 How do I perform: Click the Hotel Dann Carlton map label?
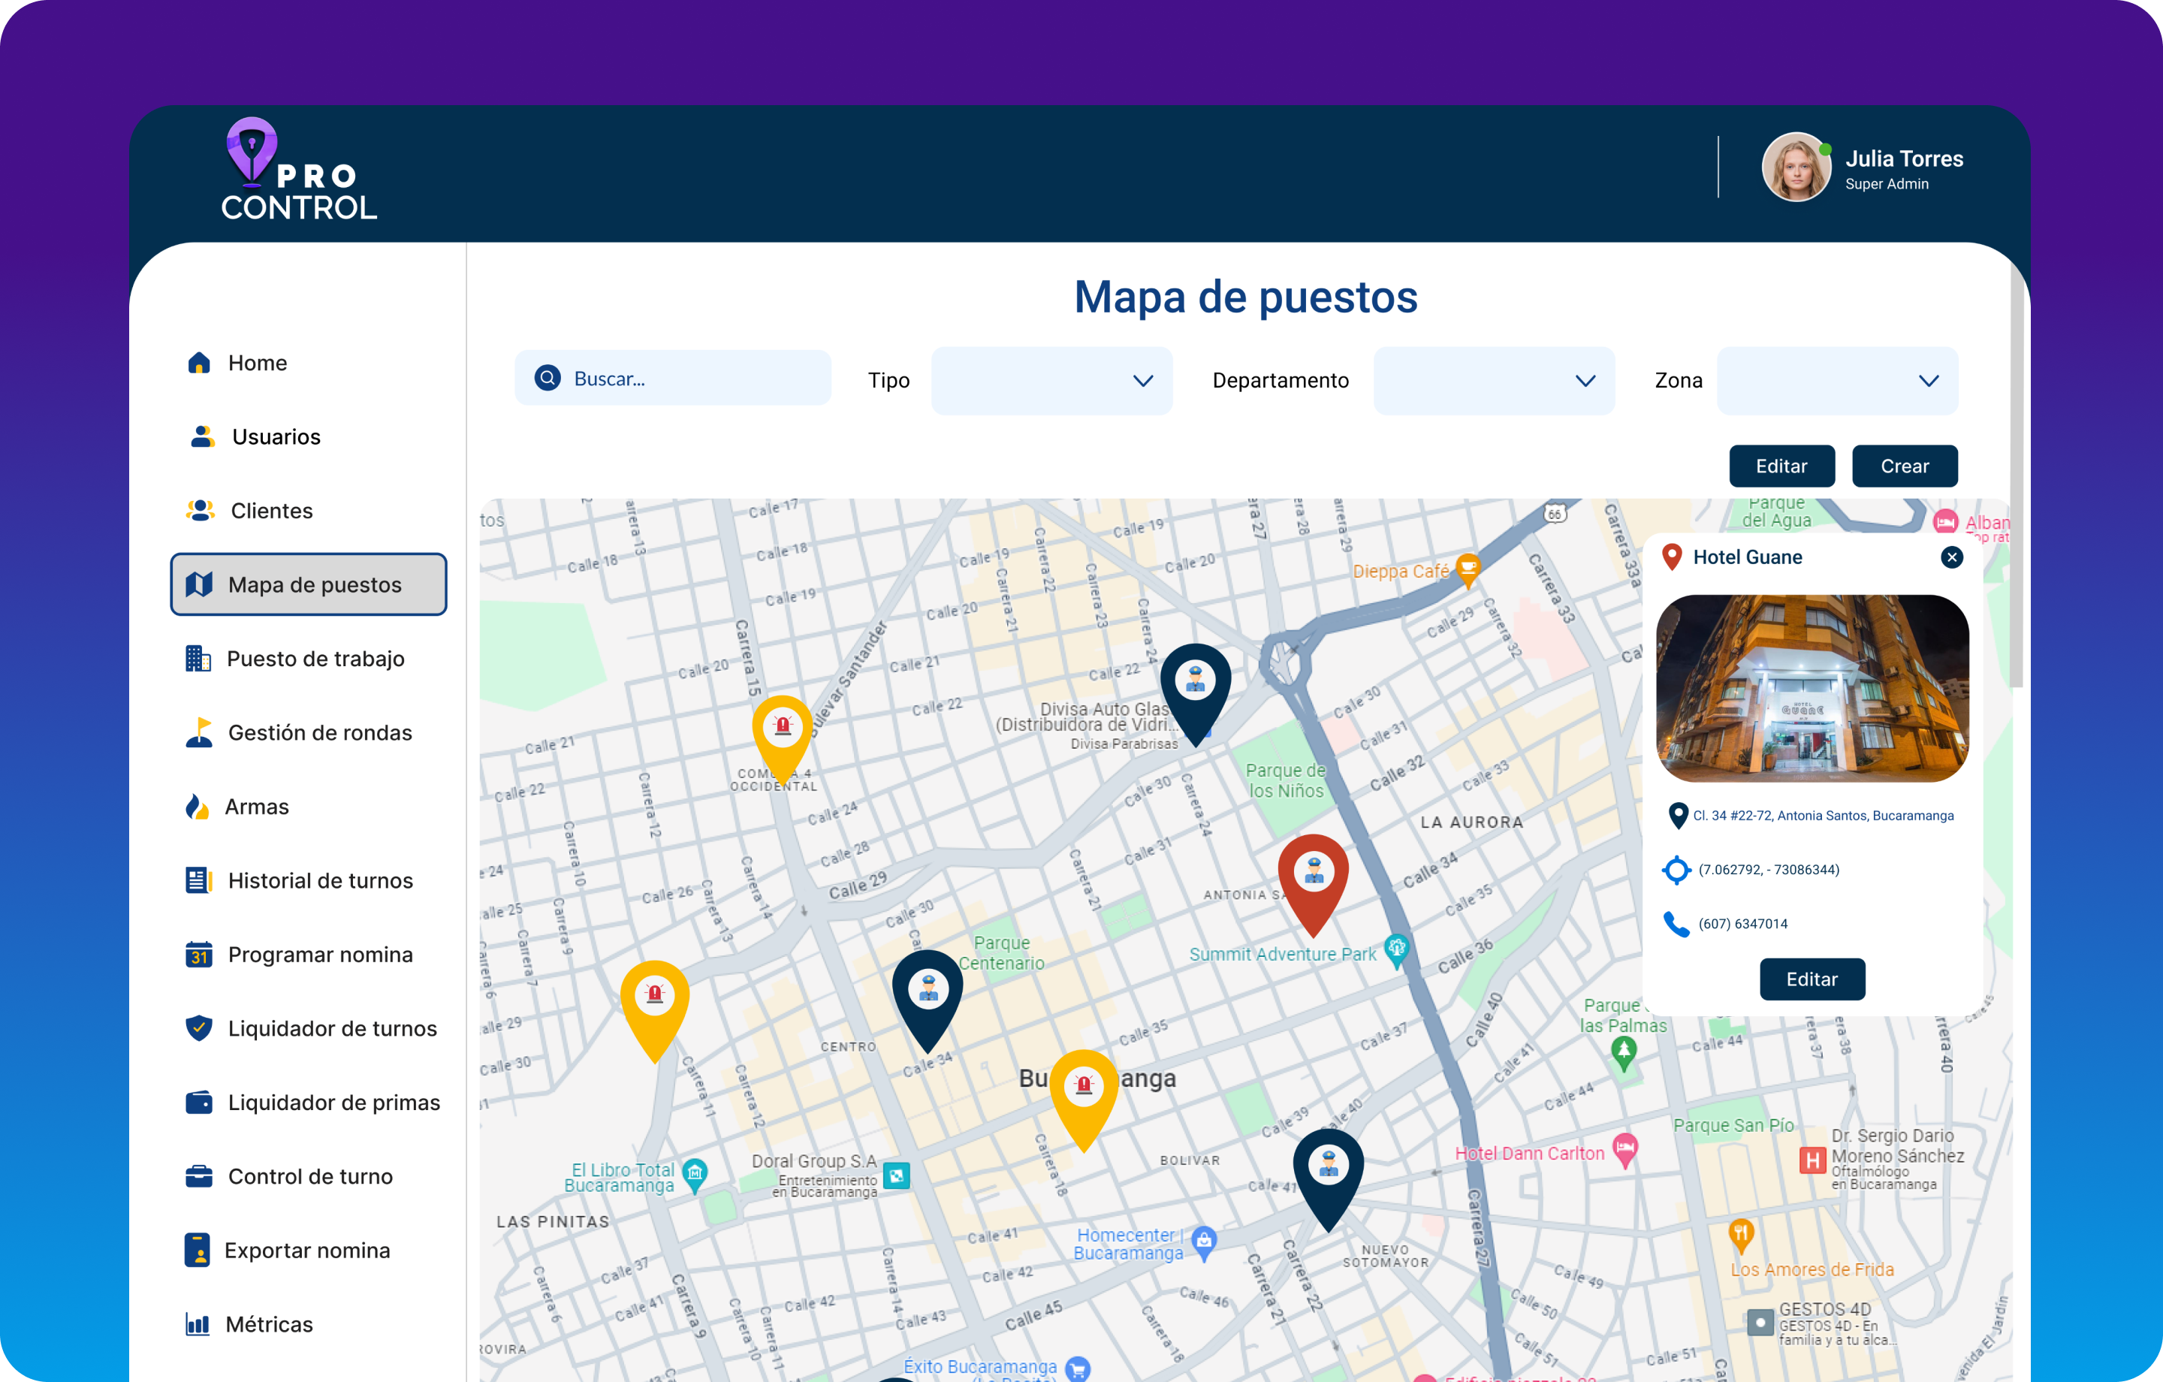pyautogui.click(x=1529, y=1153)
